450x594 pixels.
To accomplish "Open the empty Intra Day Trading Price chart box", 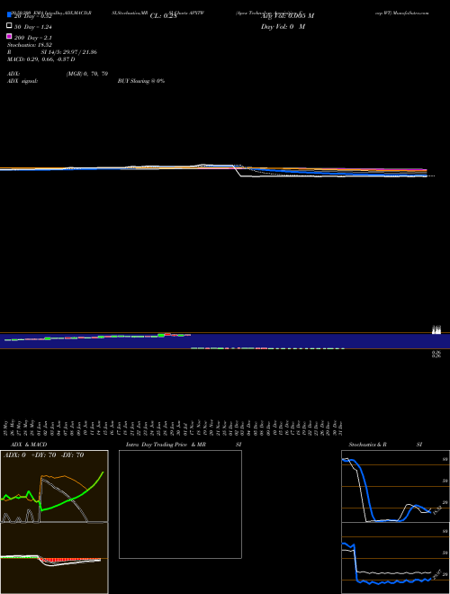I will [x=180, y=504].
